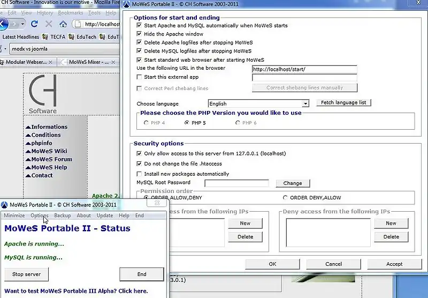
Task: Uncheck Hide the Apache window
Action: pos(140,34)
